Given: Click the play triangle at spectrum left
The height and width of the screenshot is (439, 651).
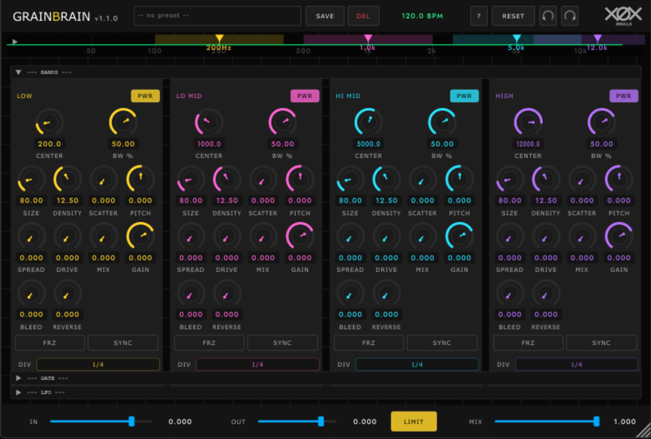Looking at the screenshot, I should [x=15, y=42].
